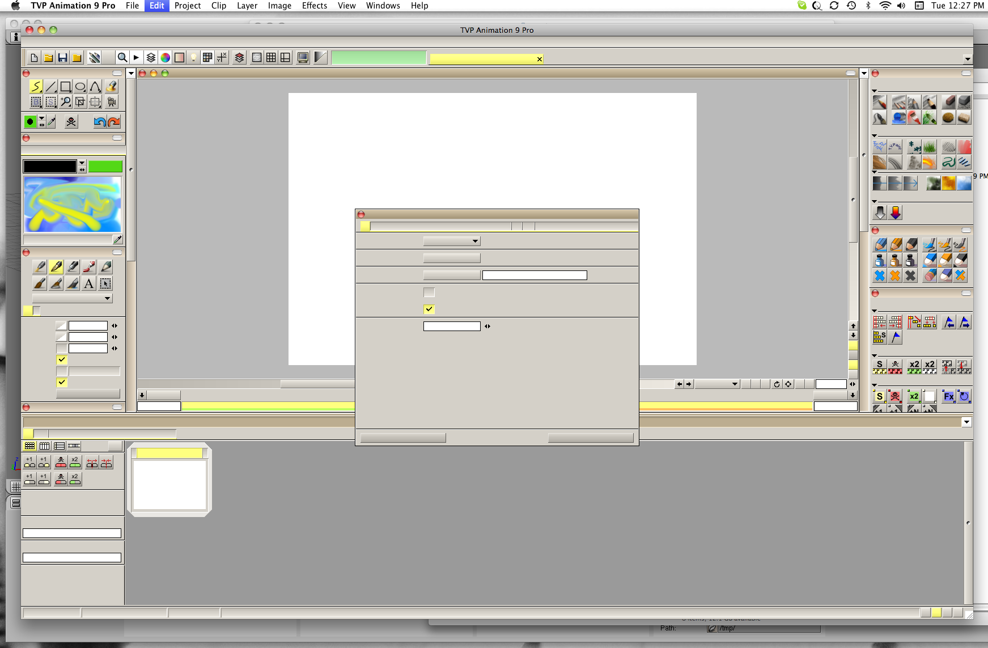
Task: Select the pan move tool
Action: click(x=95, y=101)
